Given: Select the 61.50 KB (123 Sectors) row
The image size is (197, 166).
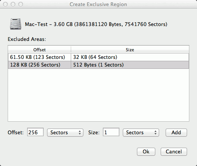Looking at the screenshot, I should coord(98,57).
